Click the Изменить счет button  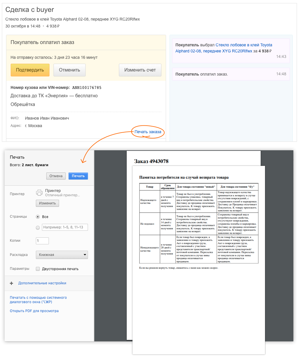tap(140, 70)
